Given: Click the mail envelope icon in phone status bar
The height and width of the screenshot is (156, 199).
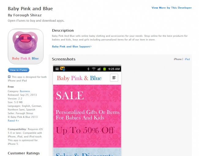Looking at the screenshot, I should coord(57,69).
